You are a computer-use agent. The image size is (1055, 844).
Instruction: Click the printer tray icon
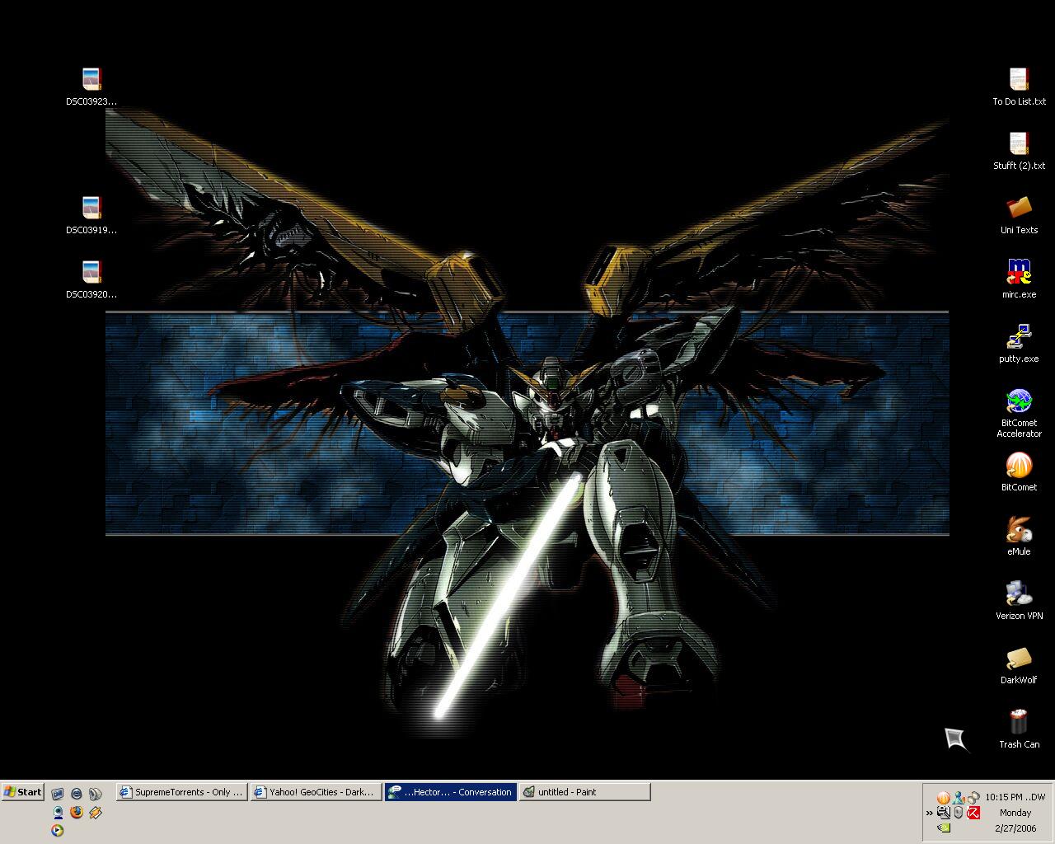[944, 813]
